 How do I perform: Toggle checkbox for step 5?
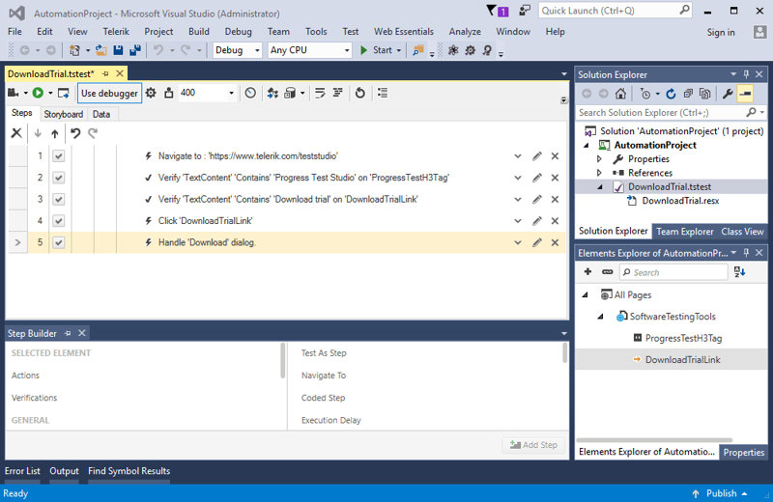59,242
